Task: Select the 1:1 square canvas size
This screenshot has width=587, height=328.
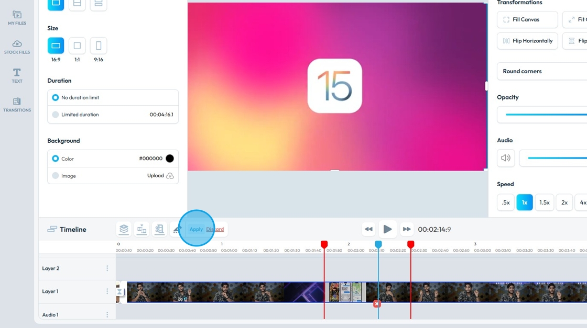Action: click(x=77, y=46)
